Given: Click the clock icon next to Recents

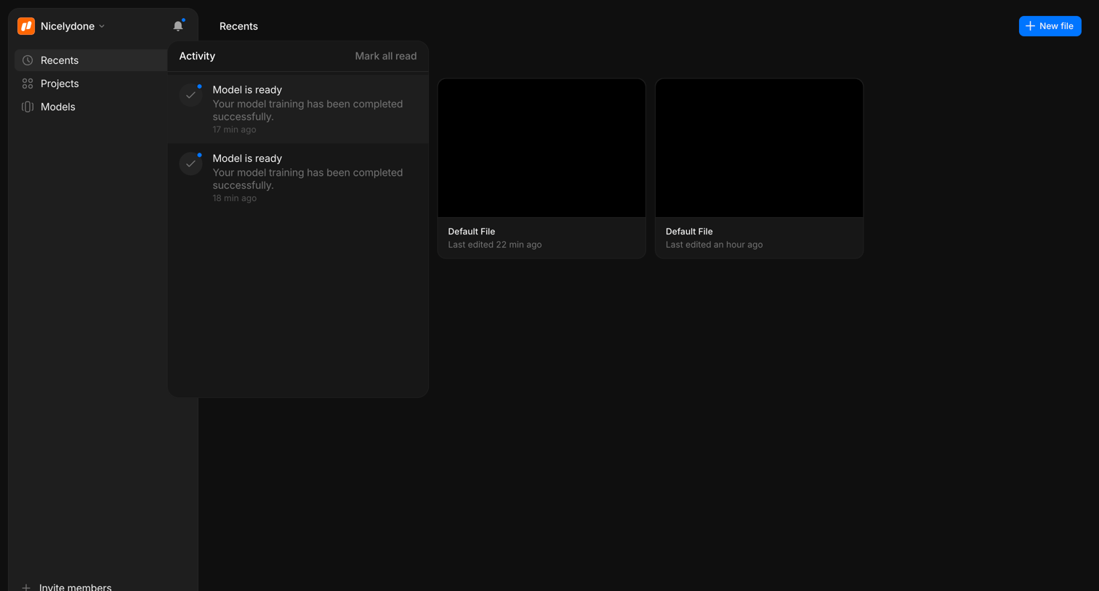Looking at the screenshot, I should pyautogui.click(x=28, y=60).
